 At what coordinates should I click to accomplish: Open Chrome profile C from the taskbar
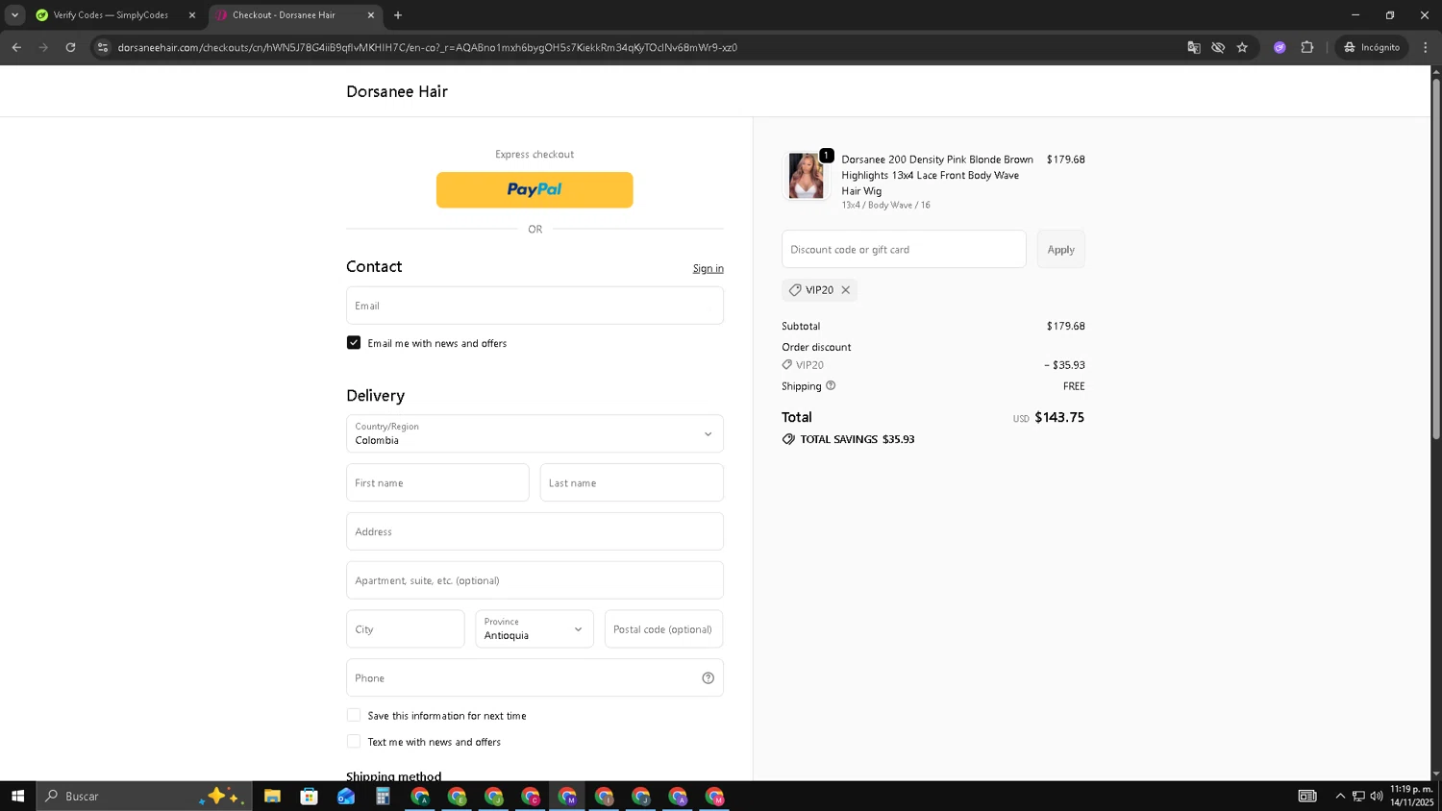[x=531, y=796]
